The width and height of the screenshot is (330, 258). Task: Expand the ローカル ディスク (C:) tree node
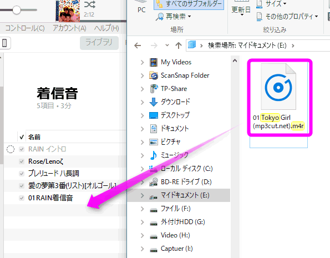click(143, 169)
